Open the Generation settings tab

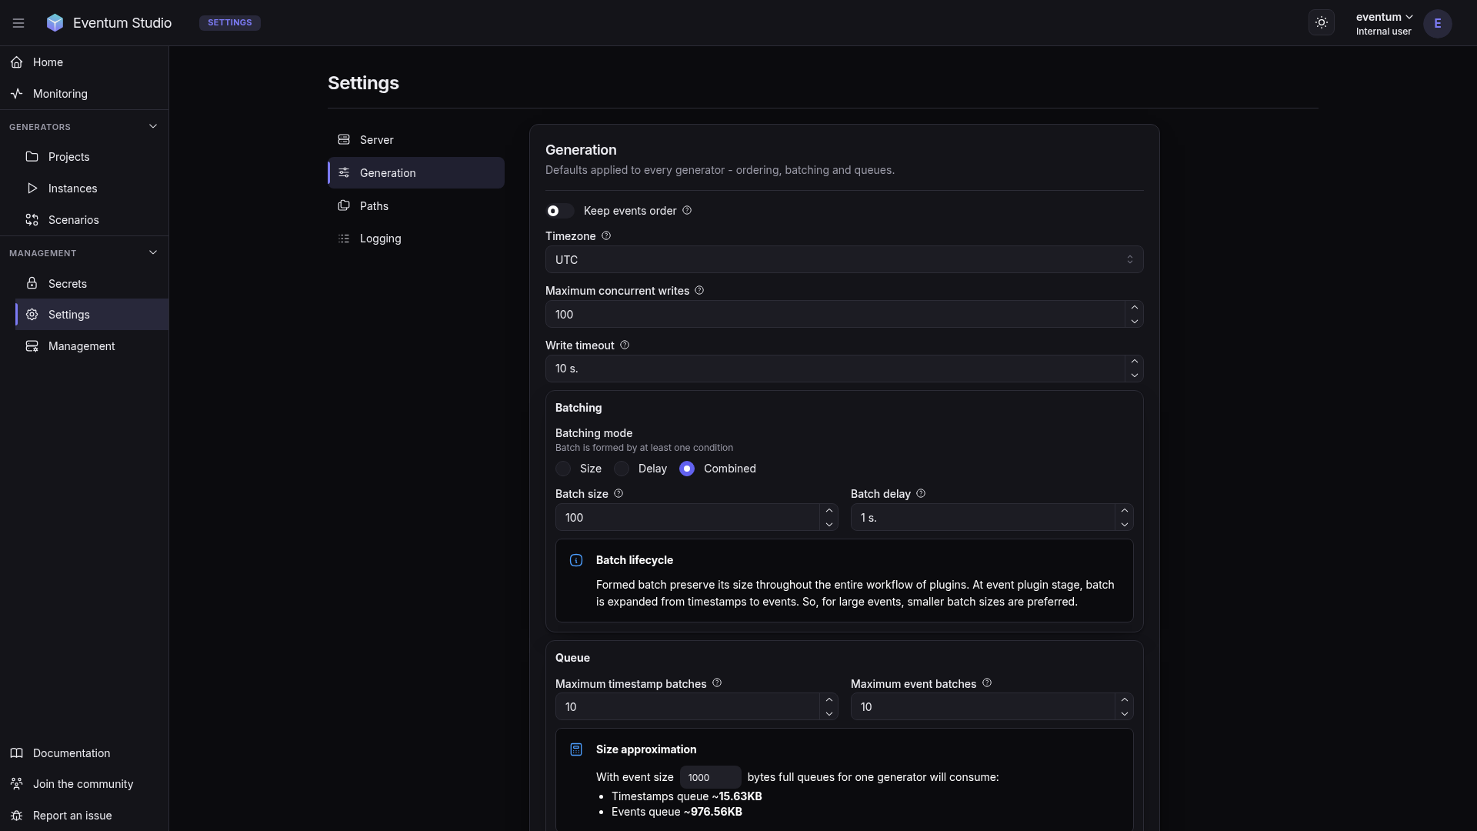(416, 173)
